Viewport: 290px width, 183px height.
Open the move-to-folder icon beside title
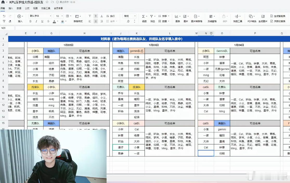pos(52,2)
